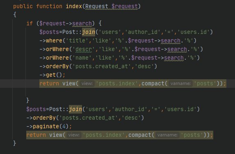Click 'orderBy' after the if block
The width and height of the screenshot is (235, 154).
click(44, 118)
